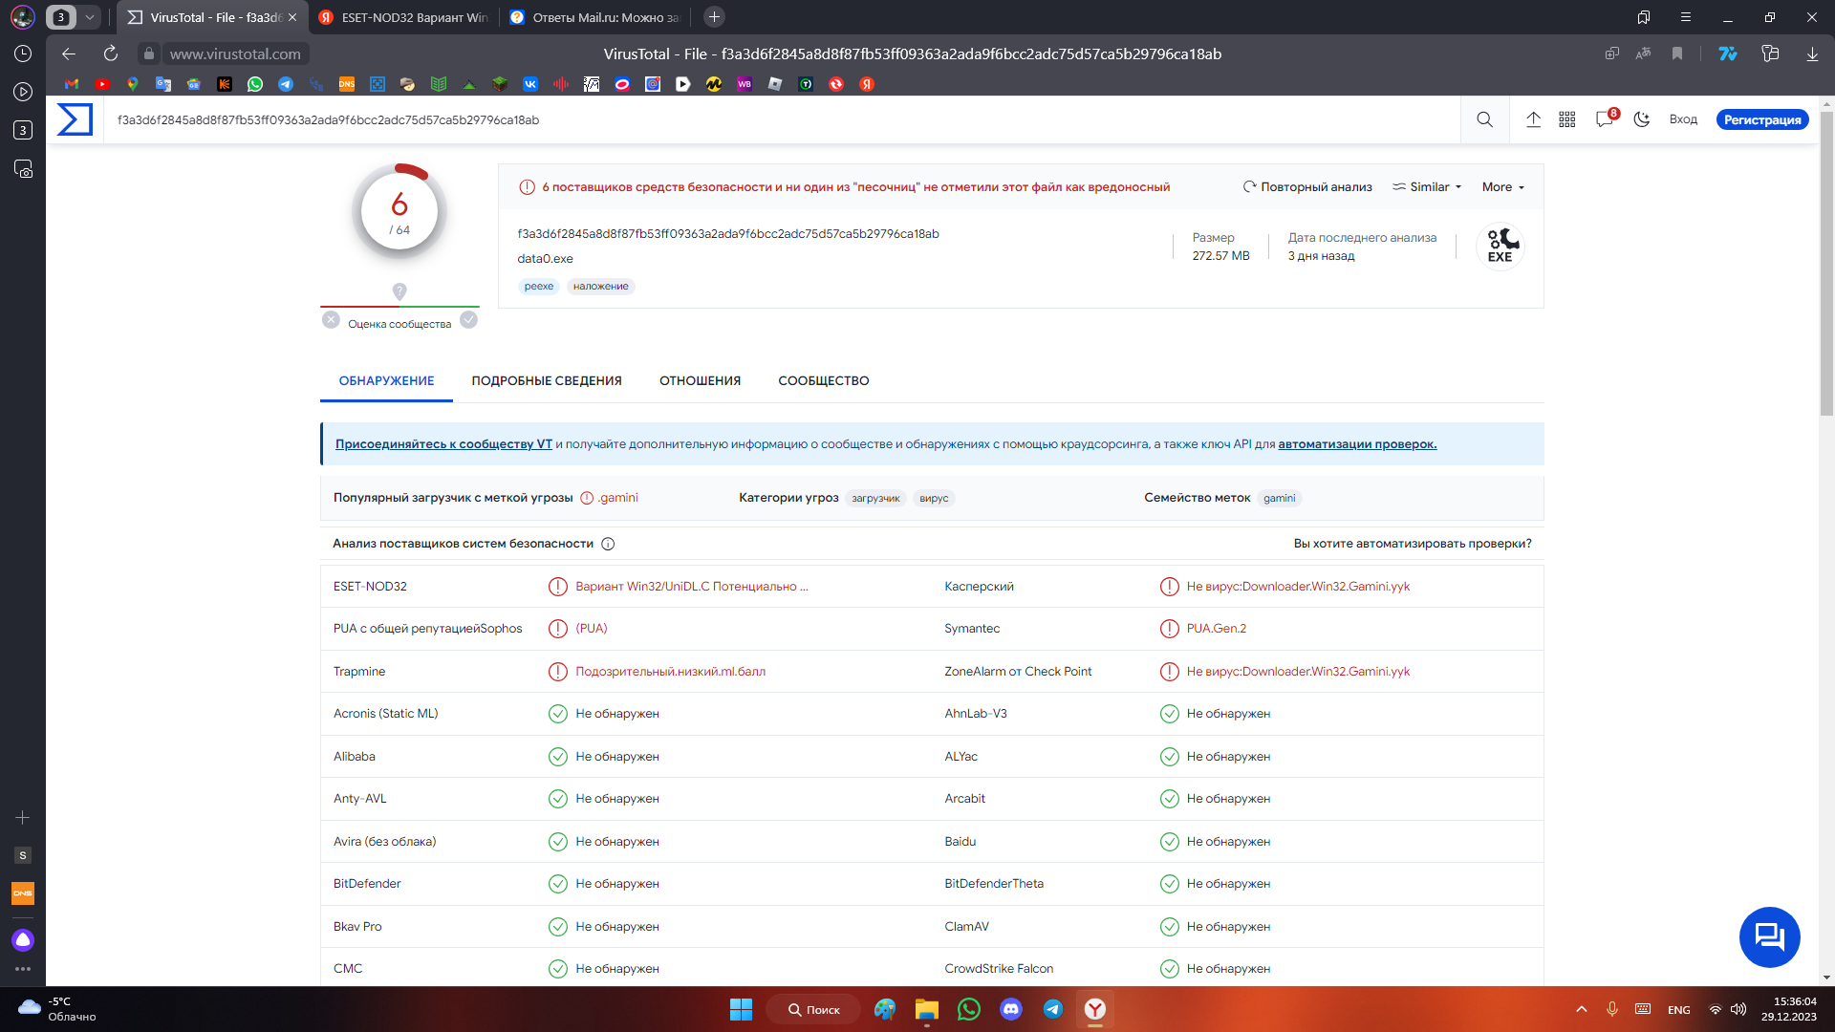The width and height of the screenshot is (1835, 1032).
Task: Open the Detection tab
Action: [386, 380]
